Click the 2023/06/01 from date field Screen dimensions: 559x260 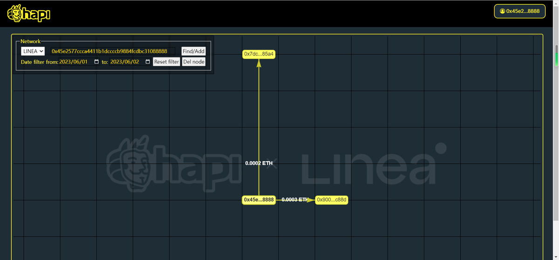tap(79, 62)
